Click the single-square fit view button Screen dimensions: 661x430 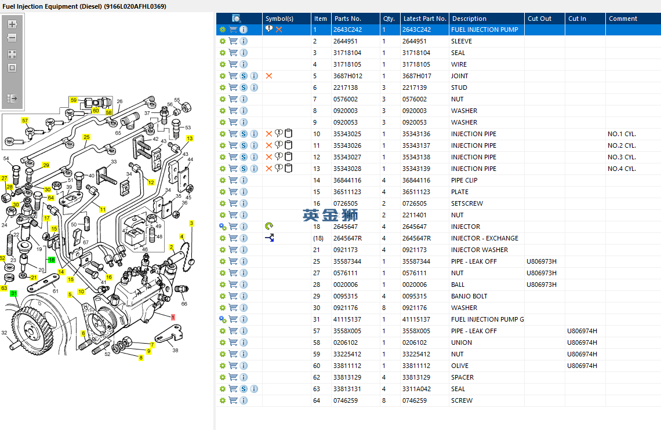(x=12, y=68)
